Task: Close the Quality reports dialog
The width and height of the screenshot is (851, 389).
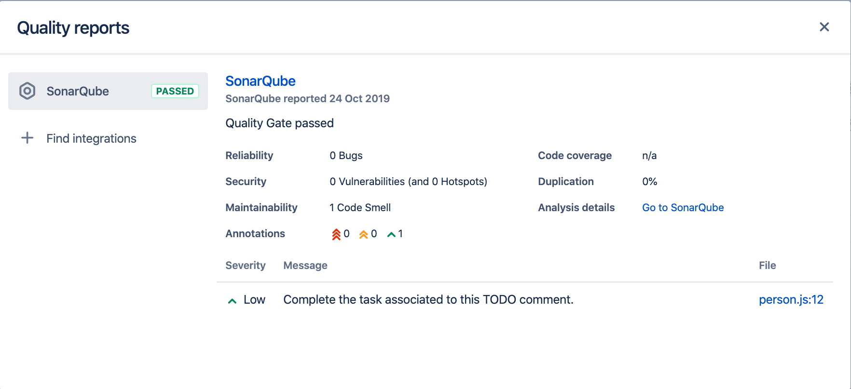Action: click(x=824, y=27)
